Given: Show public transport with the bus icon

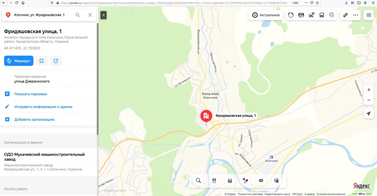Looking at the screenshot, I should tap(322, 15).
